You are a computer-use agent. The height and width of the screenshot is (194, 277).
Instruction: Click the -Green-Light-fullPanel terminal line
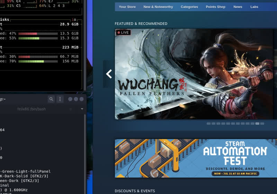tap(25, 171)
